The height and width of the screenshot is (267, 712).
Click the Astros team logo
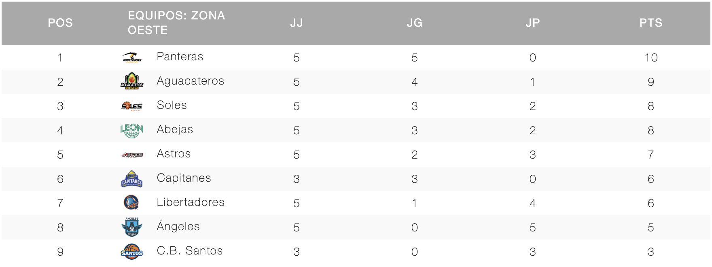pos(132,155)
